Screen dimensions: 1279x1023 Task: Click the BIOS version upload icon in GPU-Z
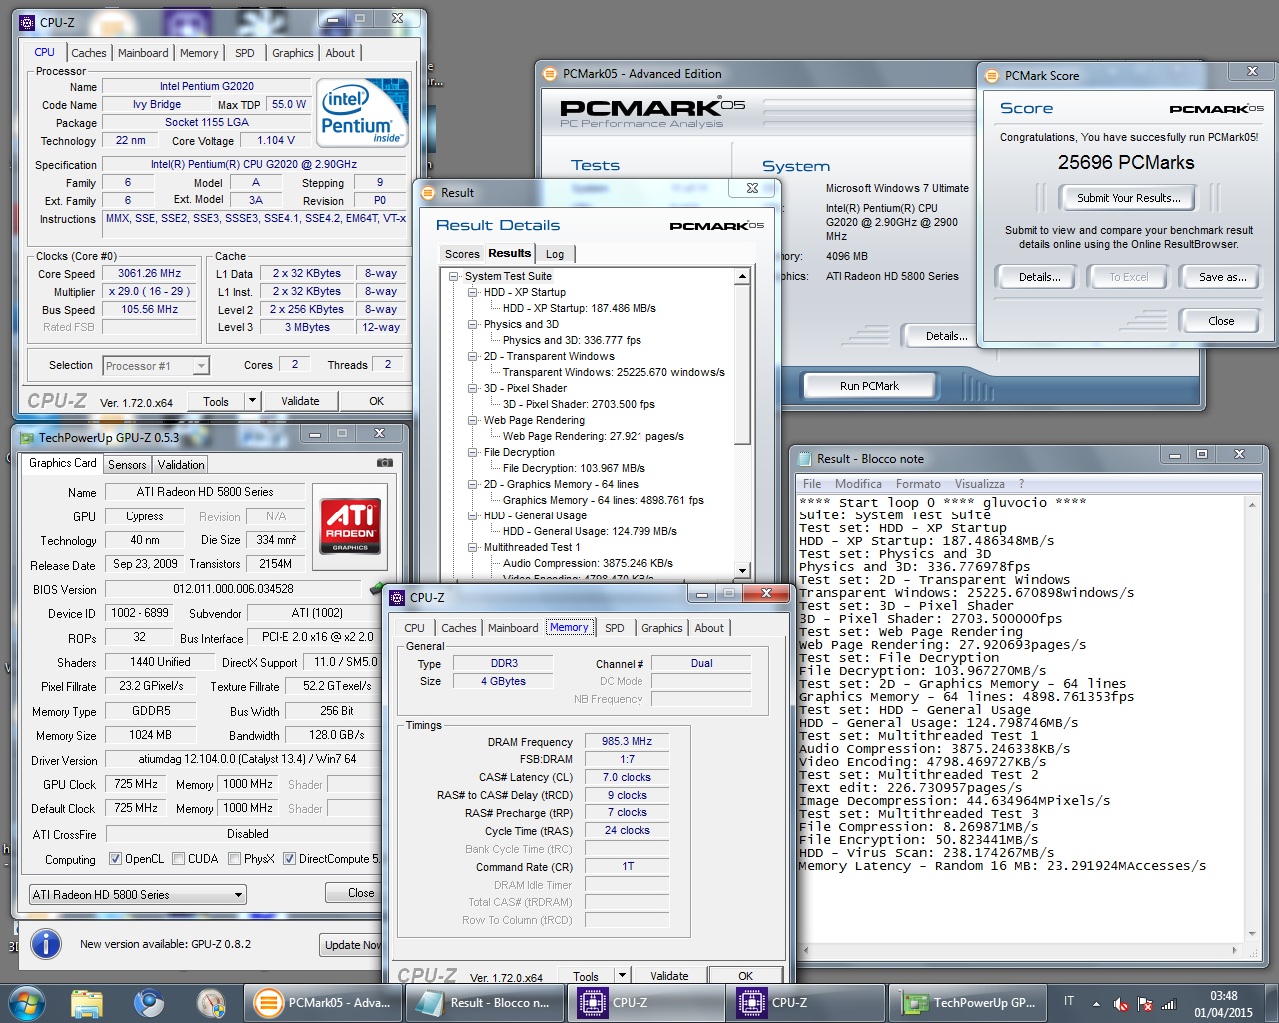click(377, 588)
